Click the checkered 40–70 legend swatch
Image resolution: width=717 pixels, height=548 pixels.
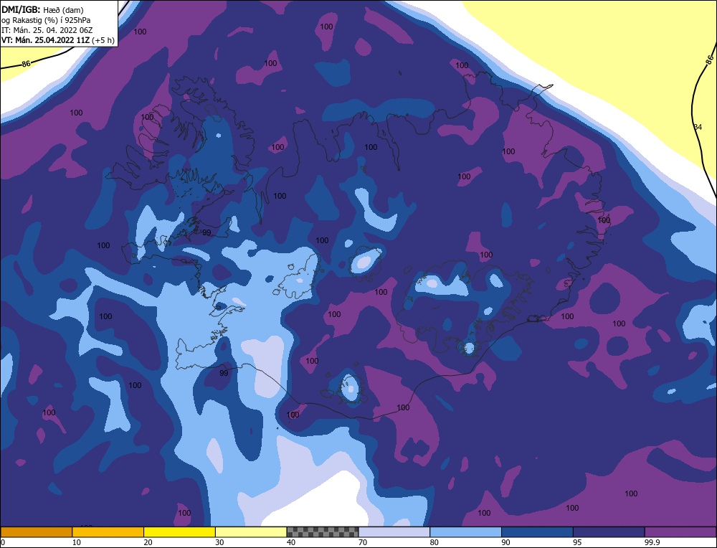click(x=323, y=532)
